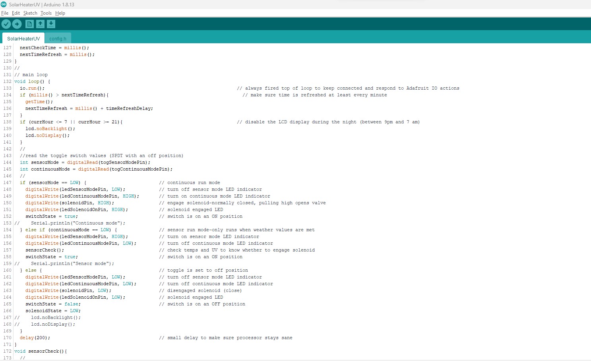Switch to the config.h tab
This screenshot has width=591, height=361.
point(58,39)
